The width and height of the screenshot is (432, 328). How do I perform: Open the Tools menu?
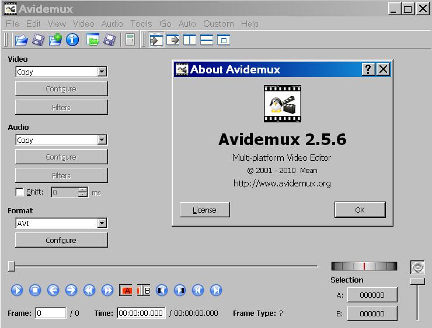point(141,24)
